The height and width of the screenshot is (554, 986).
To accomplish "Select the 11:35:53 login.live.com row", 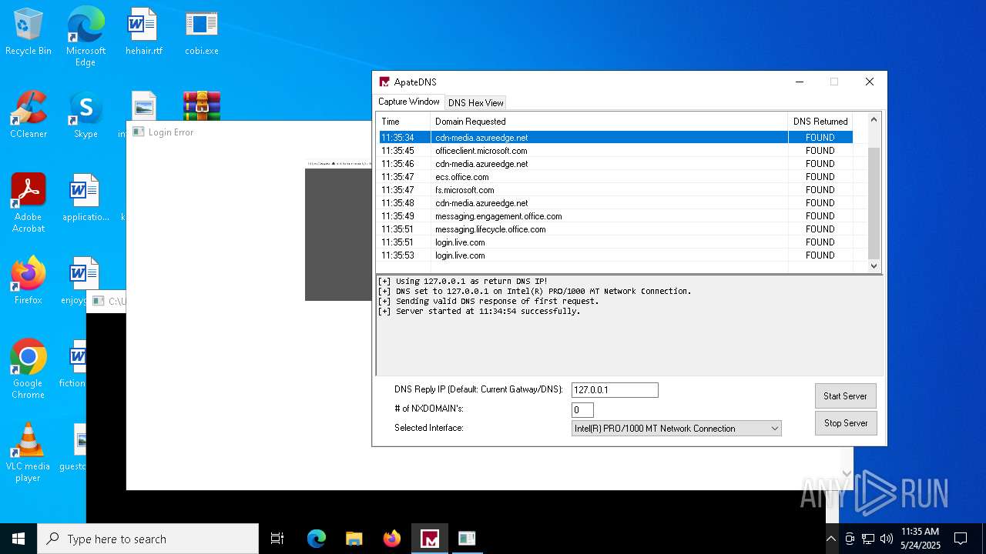I will [x=615, y=255].
